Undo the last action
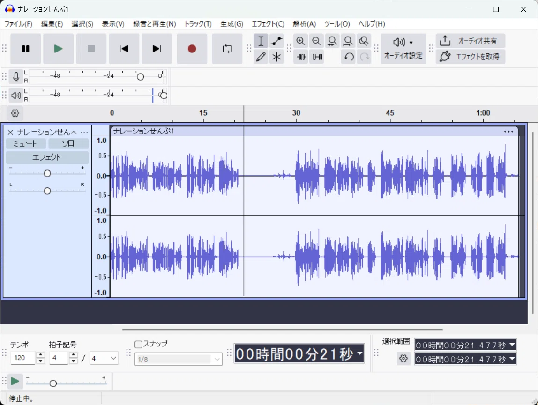Image resolution: width=538 pixels, height=405 pixels. (349, 57)
